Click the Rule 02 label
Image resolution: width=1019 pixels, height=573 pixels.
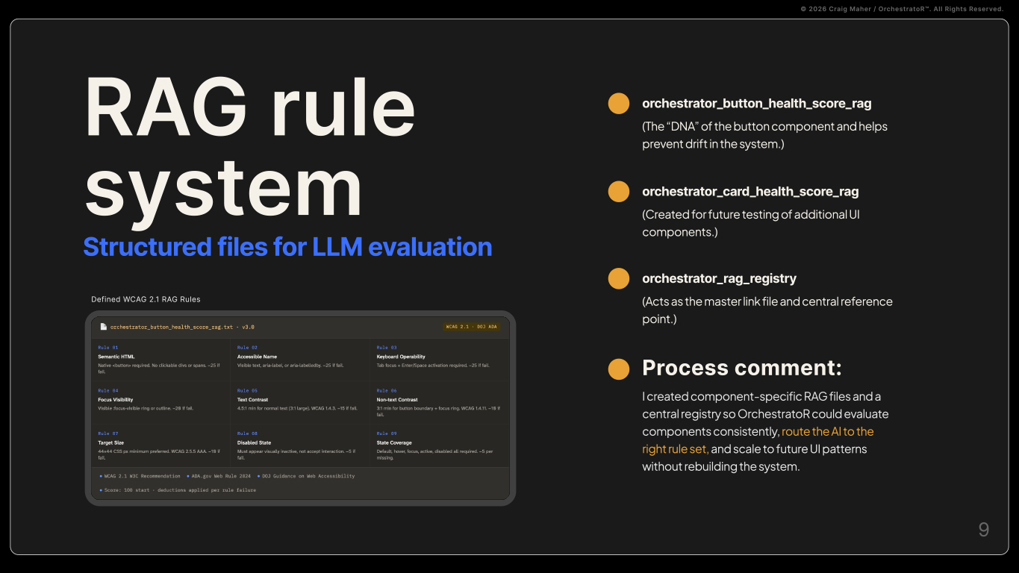[247, 348]
